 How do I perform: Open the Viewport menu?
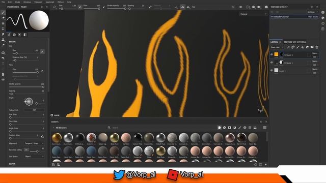pyautogui.click(x=38, y=2)
